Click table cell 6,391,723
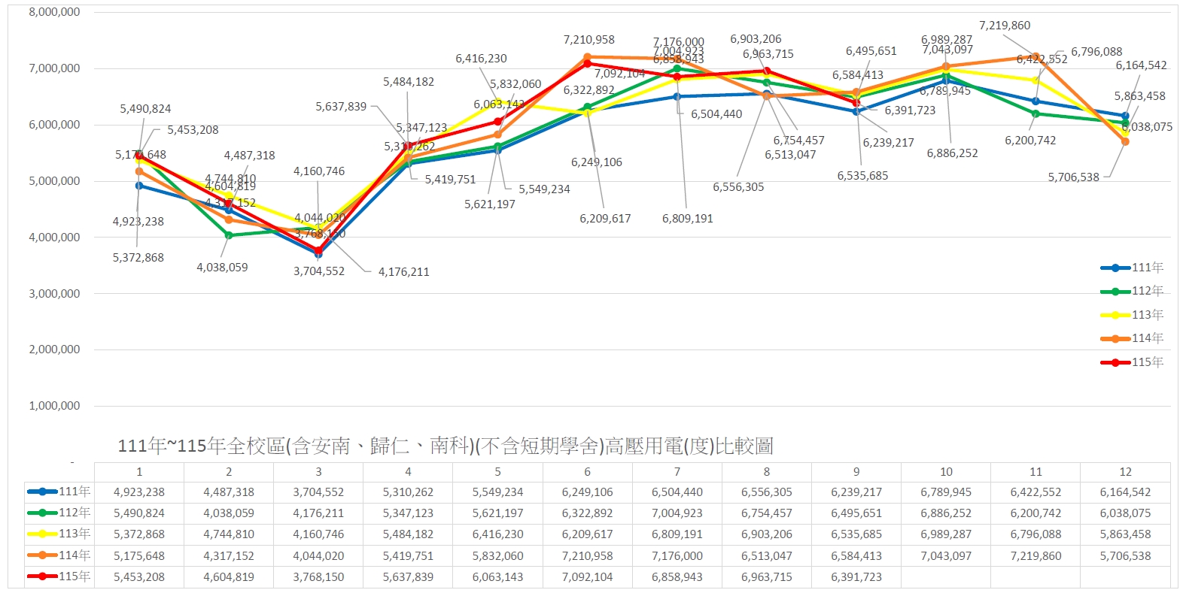The width and height of the screenshot is (1183, 593). [x=856, y=577]
